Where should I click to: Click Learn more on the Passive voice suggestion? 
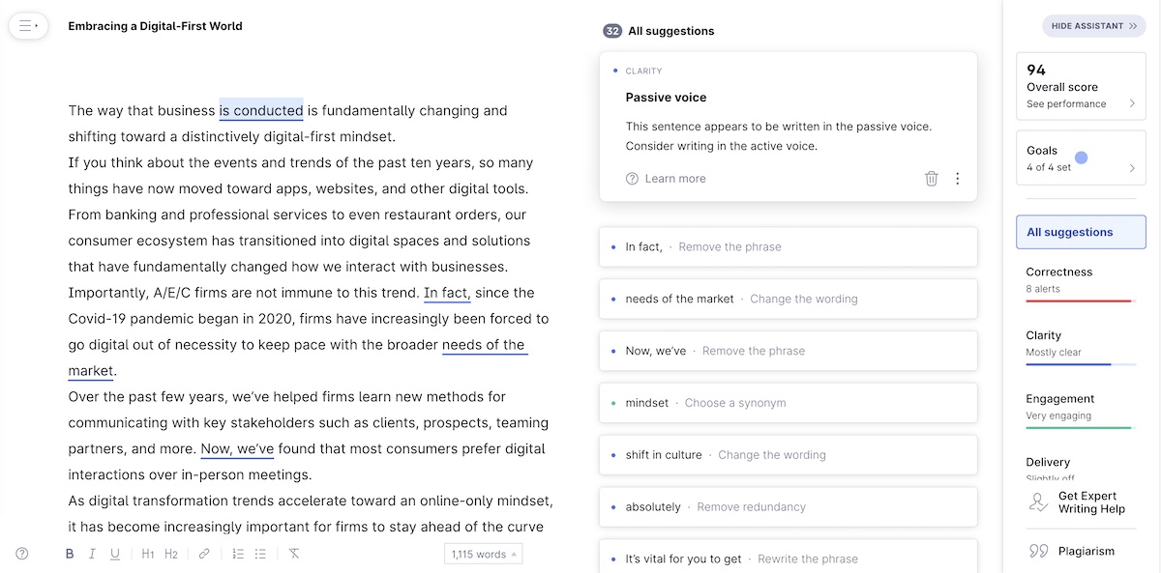[x=675, y=178]
